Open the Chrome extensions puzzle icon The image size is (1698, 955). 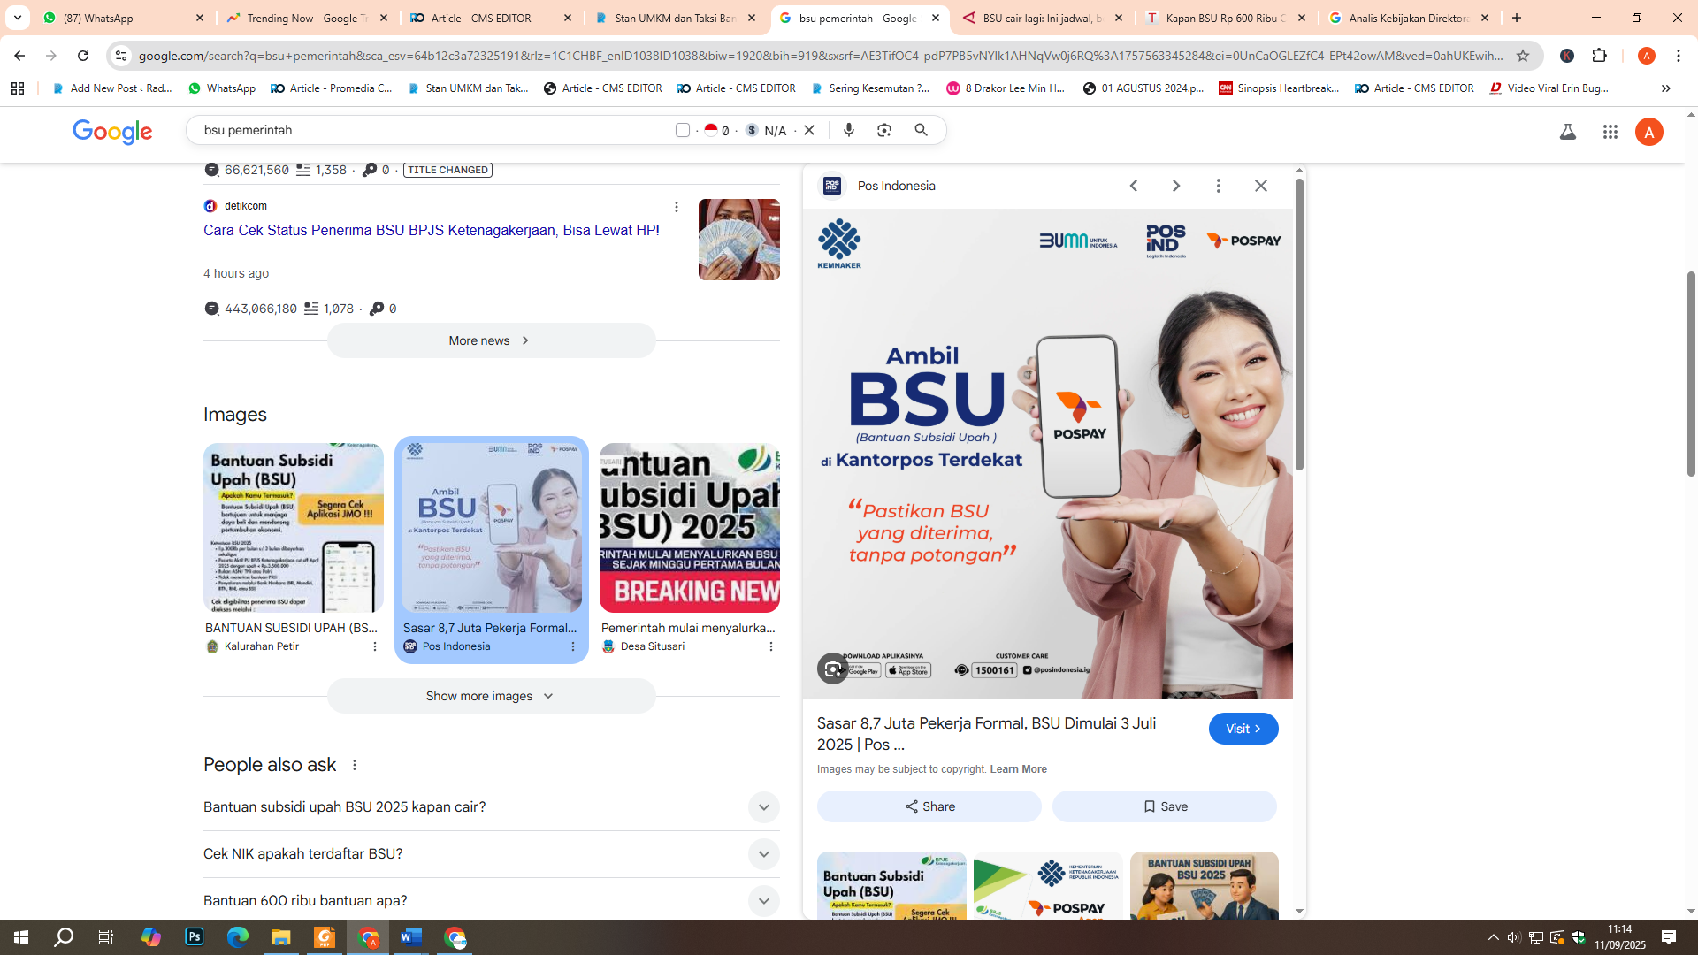tap(1600, 56)
